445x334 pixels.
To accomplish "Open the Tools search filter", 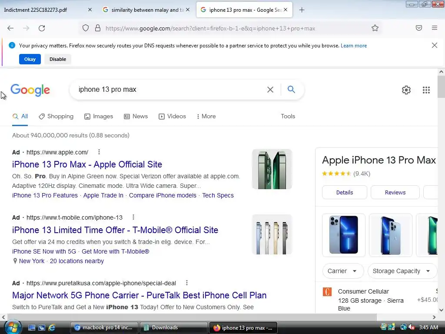I will 288,117.
